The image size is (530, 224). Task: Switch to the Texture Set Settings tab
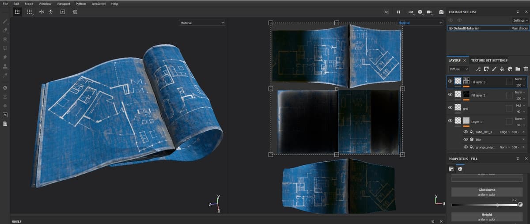pyautogui.click(x=489, y=60)
